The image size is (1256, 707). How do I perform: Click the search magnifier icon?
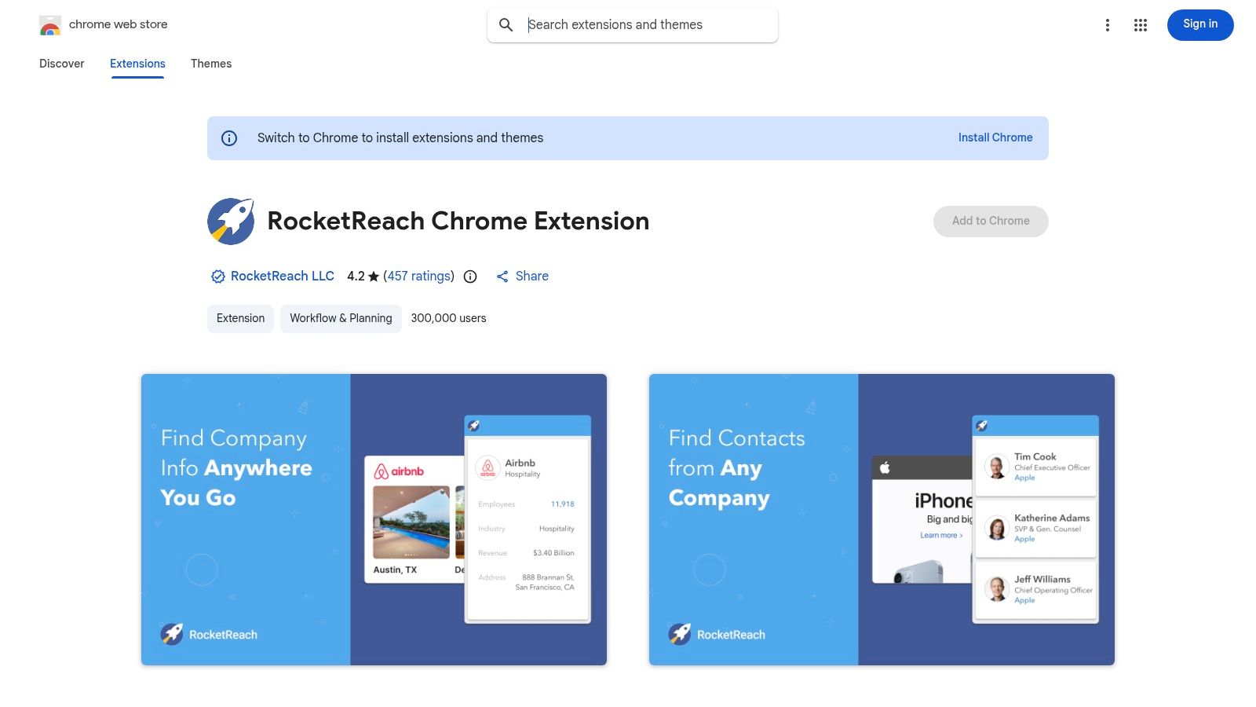pyautogui.click(x=506, y=25)
